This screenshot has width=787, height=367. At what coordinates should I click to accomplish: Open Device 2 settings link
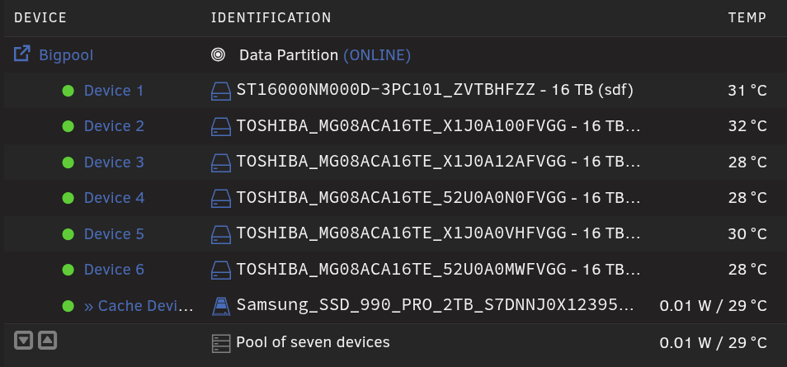(114, 126)
